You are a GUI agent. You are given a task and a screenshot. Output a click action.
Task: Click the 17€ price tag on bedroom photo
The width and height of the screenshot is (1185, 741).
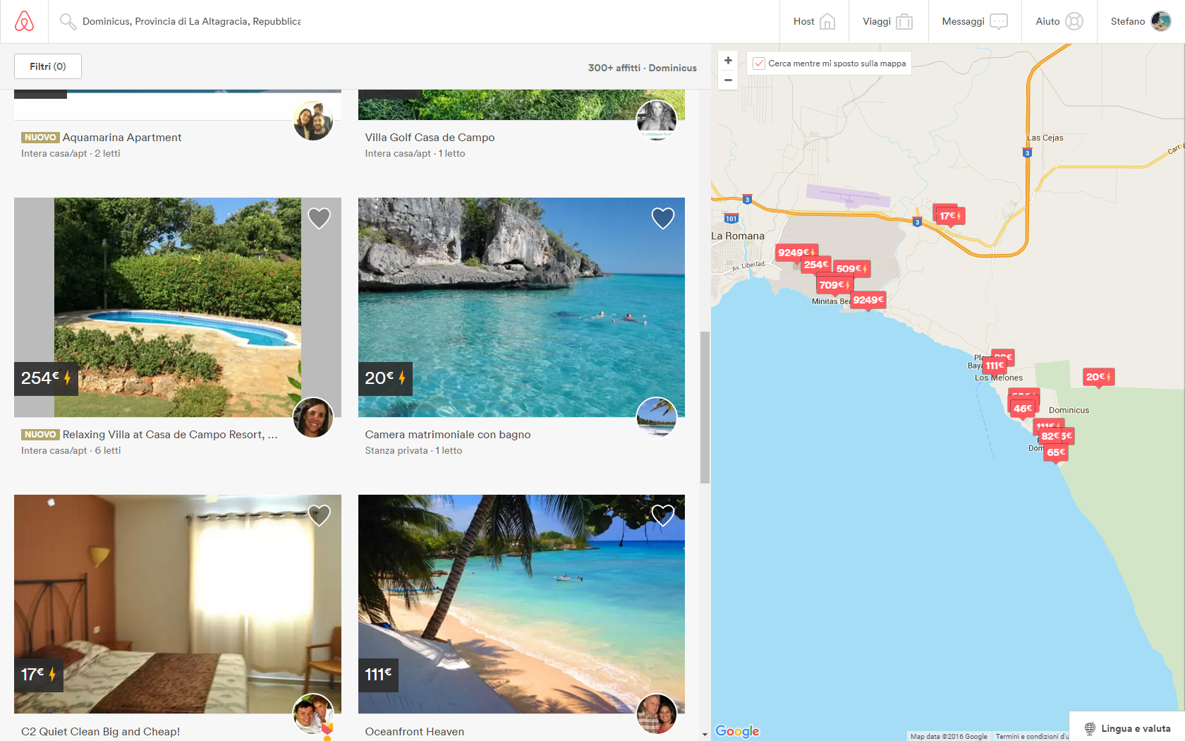[39, 675]
